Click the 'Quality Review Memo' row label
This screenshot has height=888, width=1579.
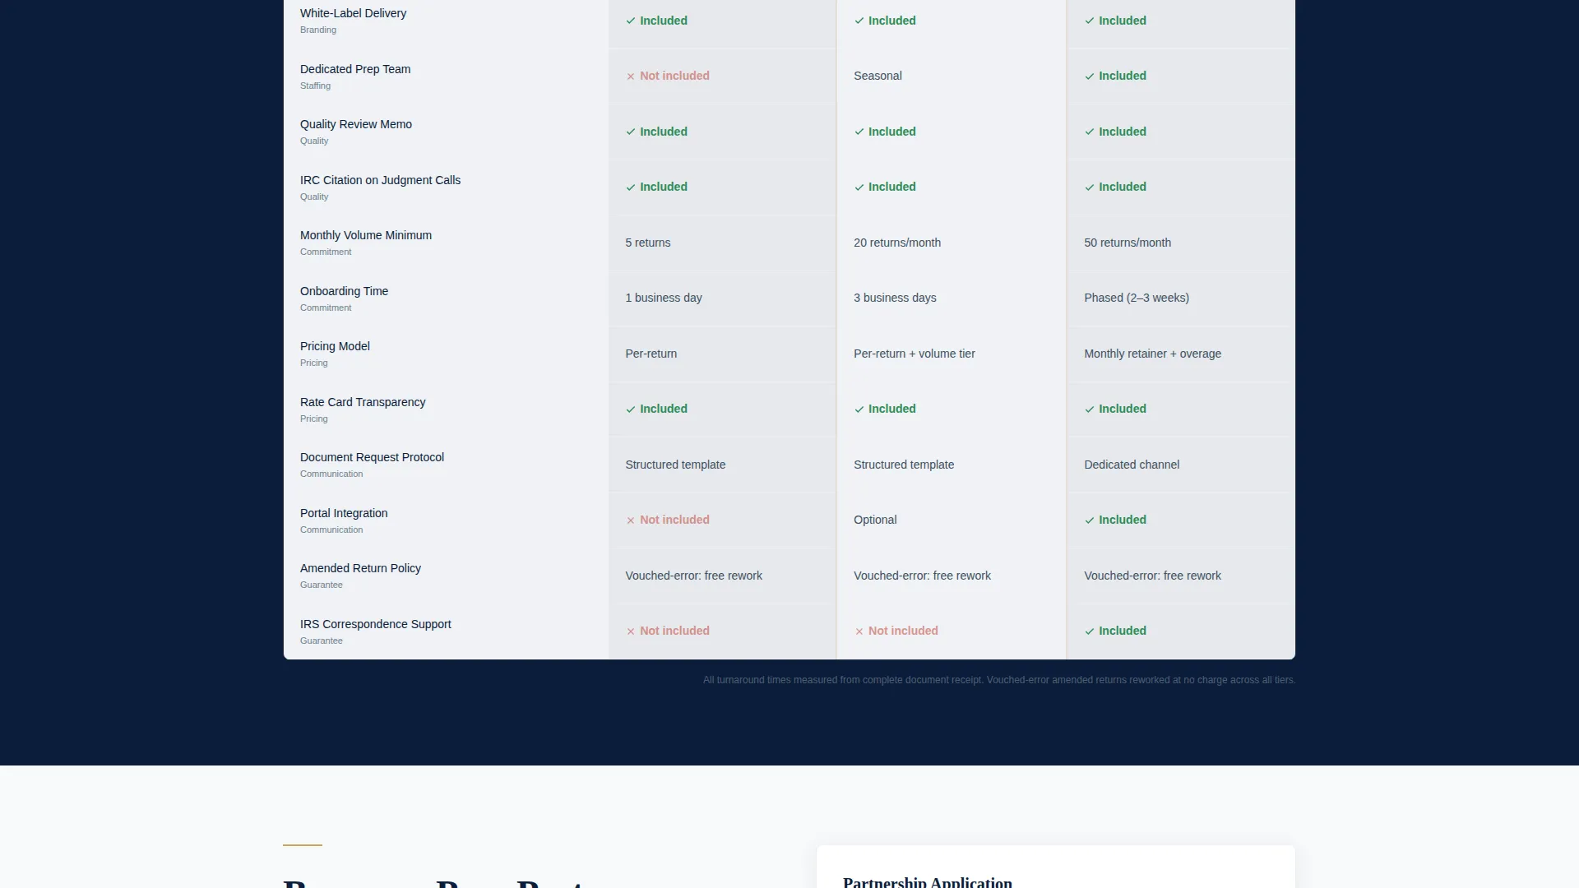[356, 124]
